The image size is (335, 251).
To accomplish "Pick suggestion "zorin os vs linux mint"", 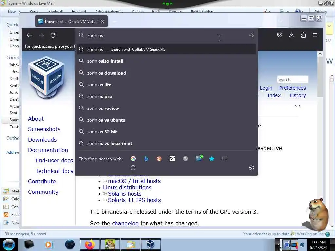I will click(167, 143).
